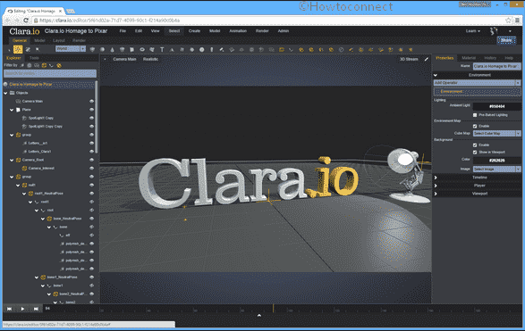The width and height of the screenshot is (525, 331).
Task: Click the yellow folder icon in toolbar
Action: 281,49
